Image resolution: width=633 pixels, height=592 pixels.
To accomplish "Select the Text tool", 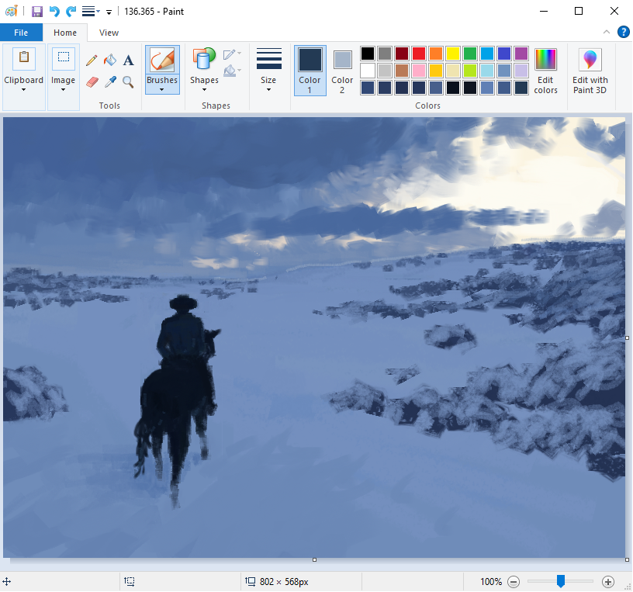I will click(x=128, y=61).
